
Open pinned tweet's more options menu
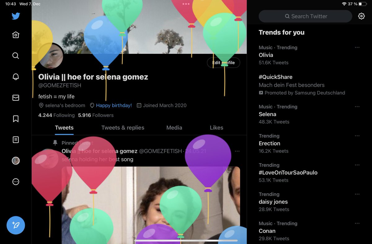coord(237,151)
